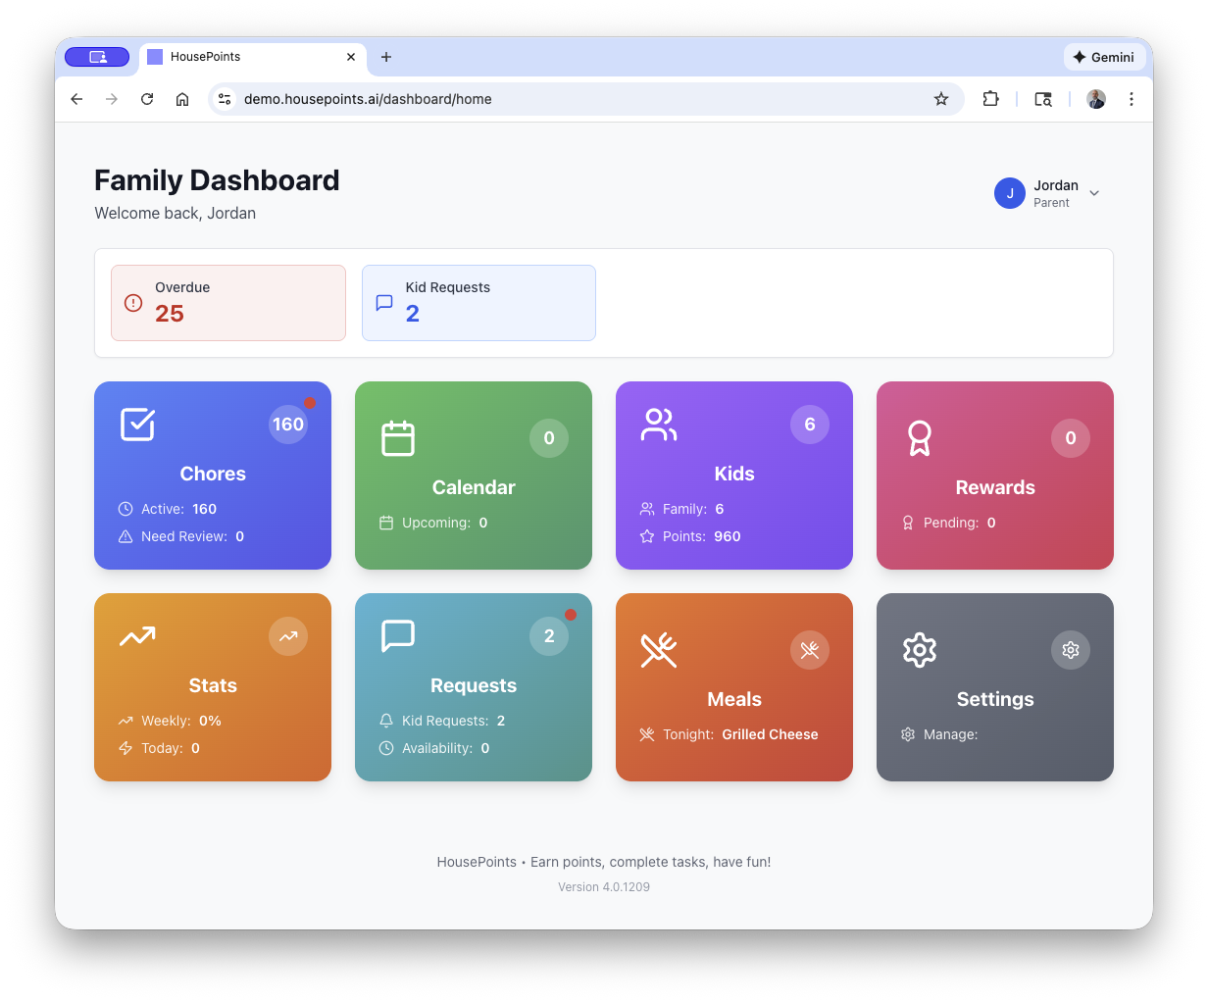
Task: Open a new browser tab
Action: click(x=386, y=57)
